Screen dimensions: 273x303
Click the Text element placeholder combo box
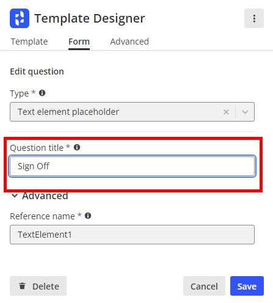(x=132, y=112)
